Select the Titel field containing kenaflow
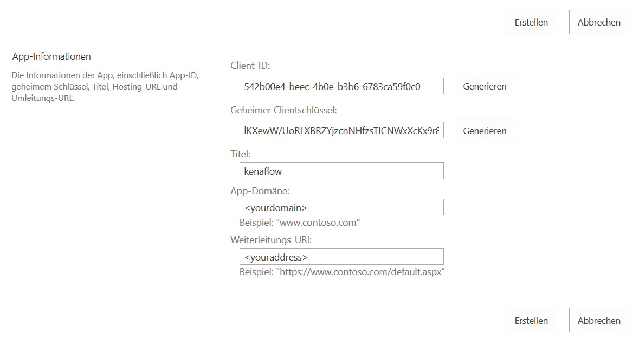The height and width of the screenshot is (343, 639). [x=341, y=171]
